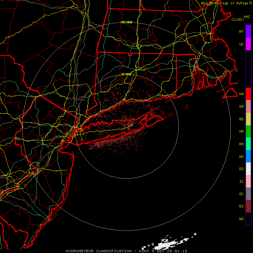The image size is (253, 253).
Task: Click the 50 NMI range ring label
Action: [x=126, y=74]
